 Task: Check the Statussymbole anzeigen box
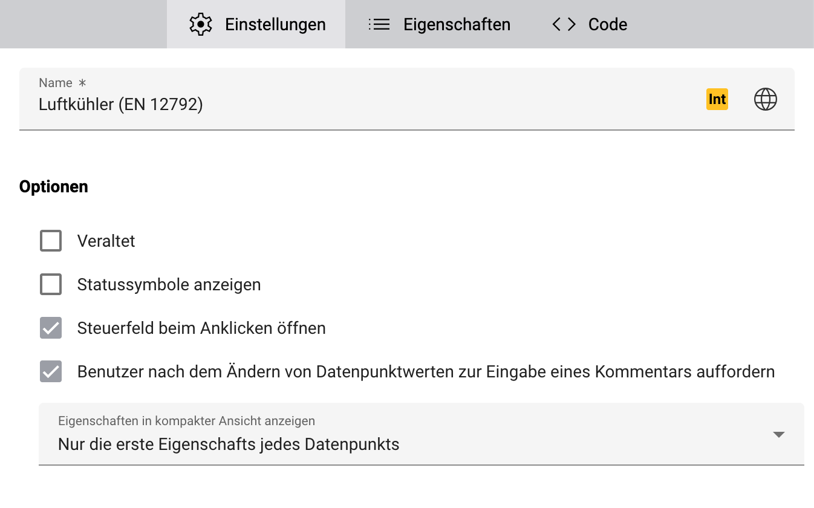pos(51,284)
